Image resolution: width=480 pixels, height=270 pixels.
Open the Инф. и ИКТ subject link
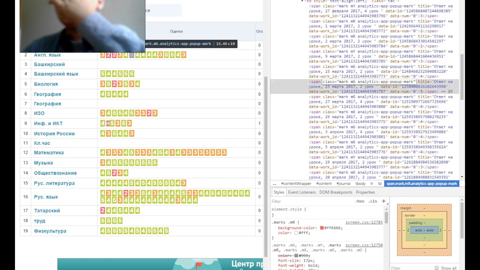pos(48,123)
